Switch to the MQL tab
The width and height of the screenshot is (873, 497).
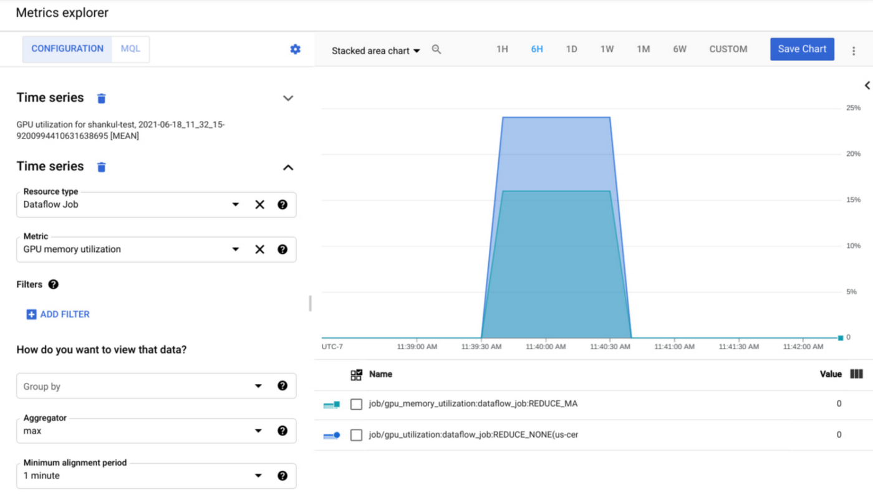(x=130, y=49)
